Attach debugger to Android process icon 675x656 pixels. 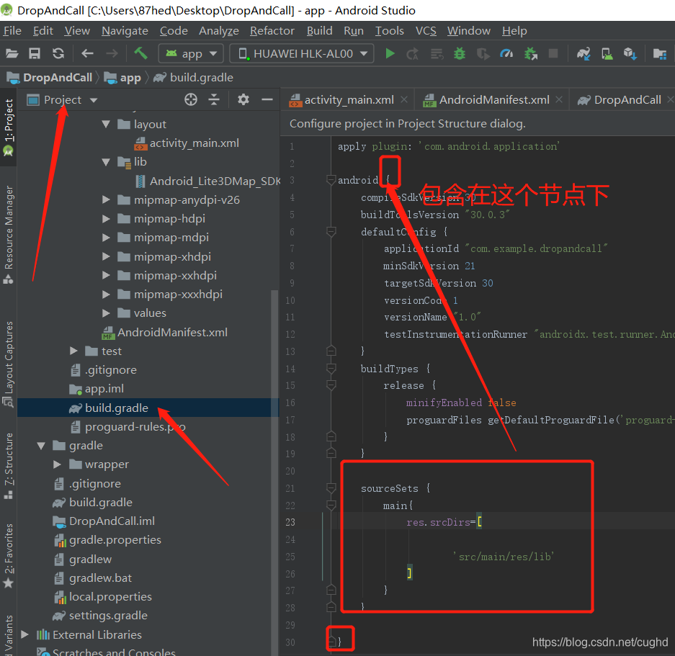pos(530,54)
